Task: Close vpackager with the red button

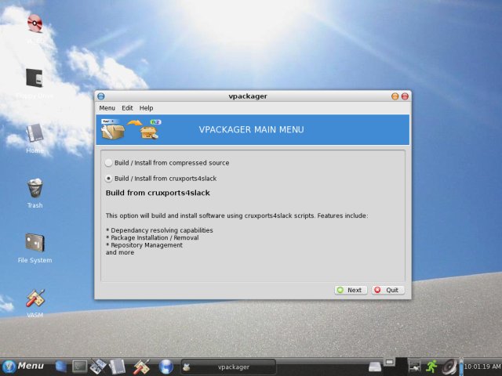Action: 405,96
